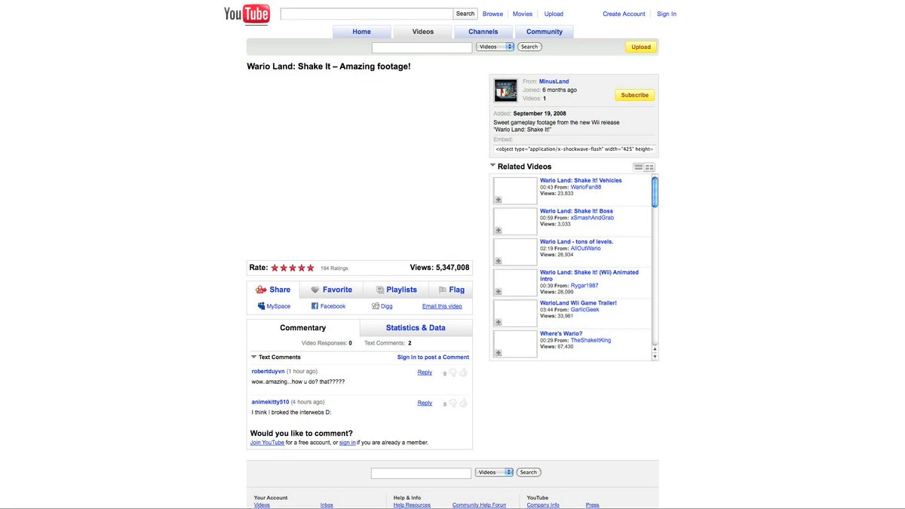Open WarioFan88 uploader link
The image size is (905, 509).
(586, 187)
